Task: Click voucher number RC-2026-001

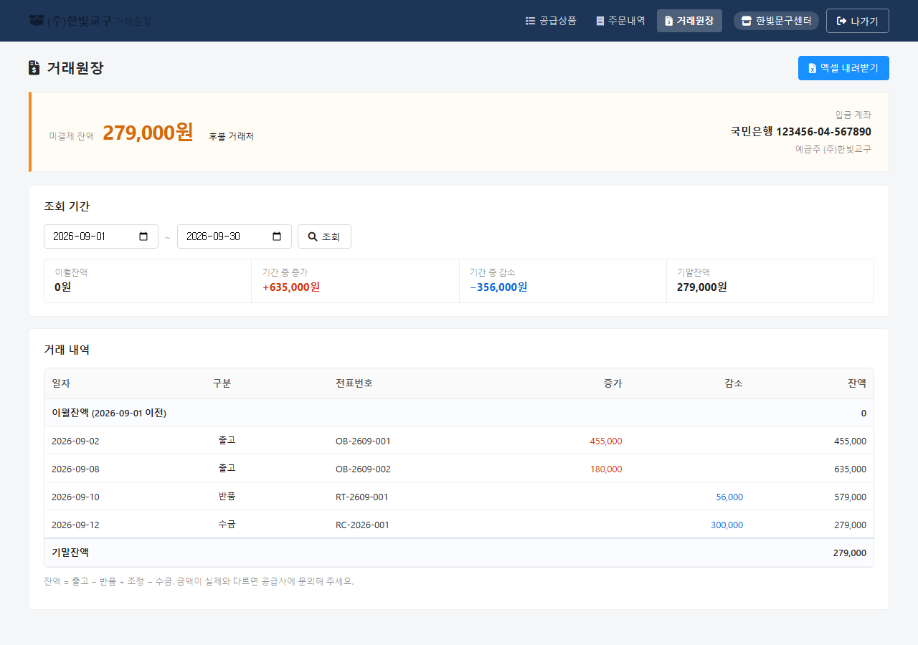Action: 362,525
